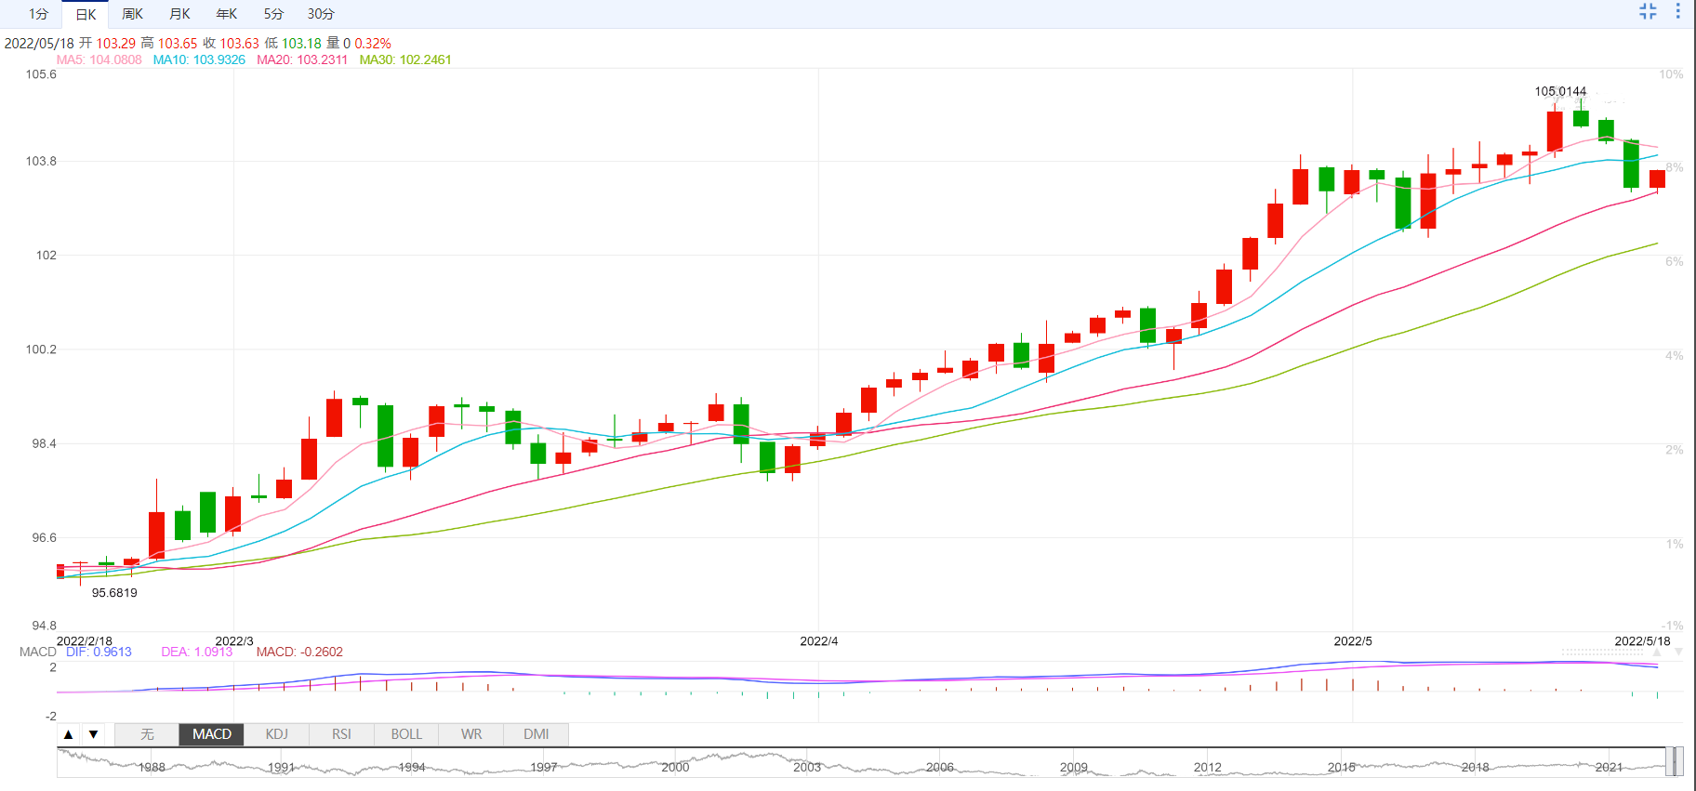Screen dimensions: 1696x791
Task: Show the WR indicator
Action: coord(471,734)
